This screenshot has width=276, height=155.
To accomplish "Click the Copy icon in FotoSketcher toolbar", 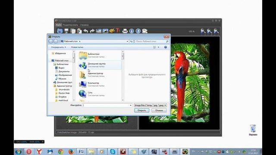I will 73,31.
